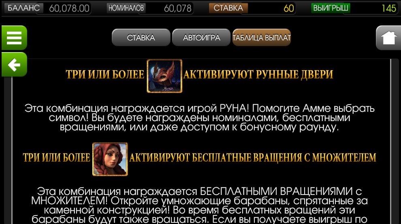Click the yellow bet amount 60
Screen dimensions: 401x224
[288, 8]
